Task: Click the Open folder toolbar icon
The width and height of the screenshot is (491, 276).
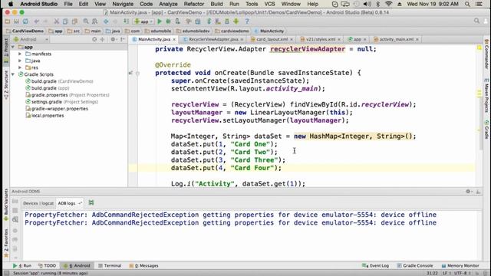Action: pos(8,21)
